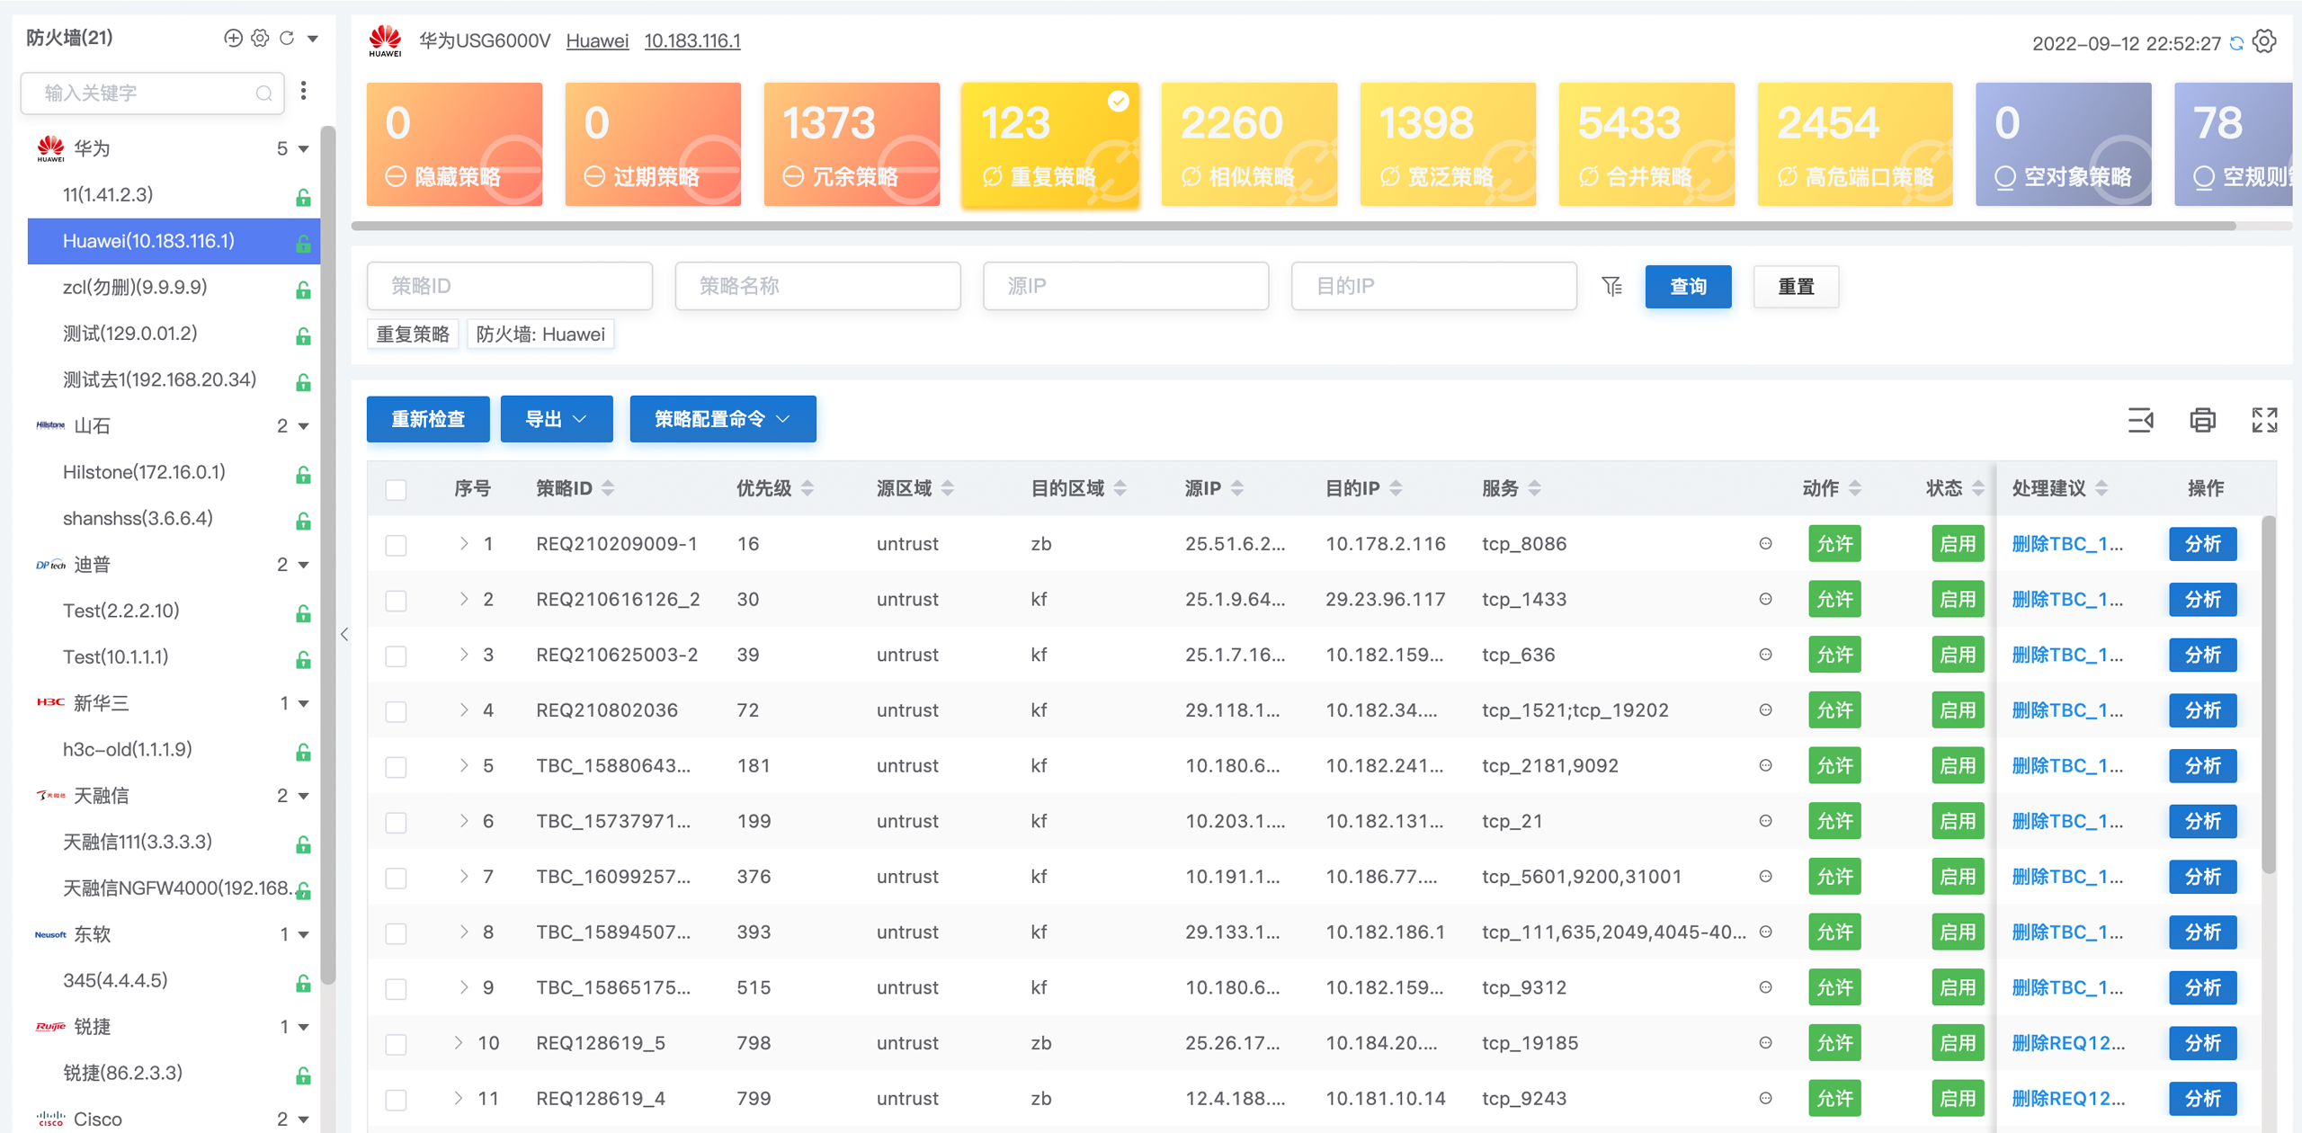This screenshot has height=1133, width=2302.
Task: Check row with priority 181
Action: click(x=396, y=767)
